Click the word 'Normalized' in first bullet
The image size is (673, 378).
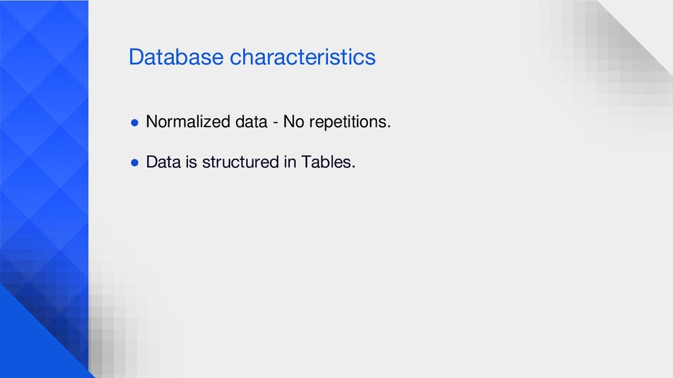point(189,121)
